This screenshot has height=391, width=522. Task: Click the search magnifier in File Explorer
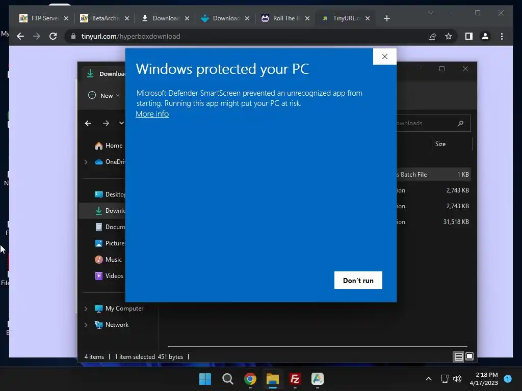tap(460, 123)
